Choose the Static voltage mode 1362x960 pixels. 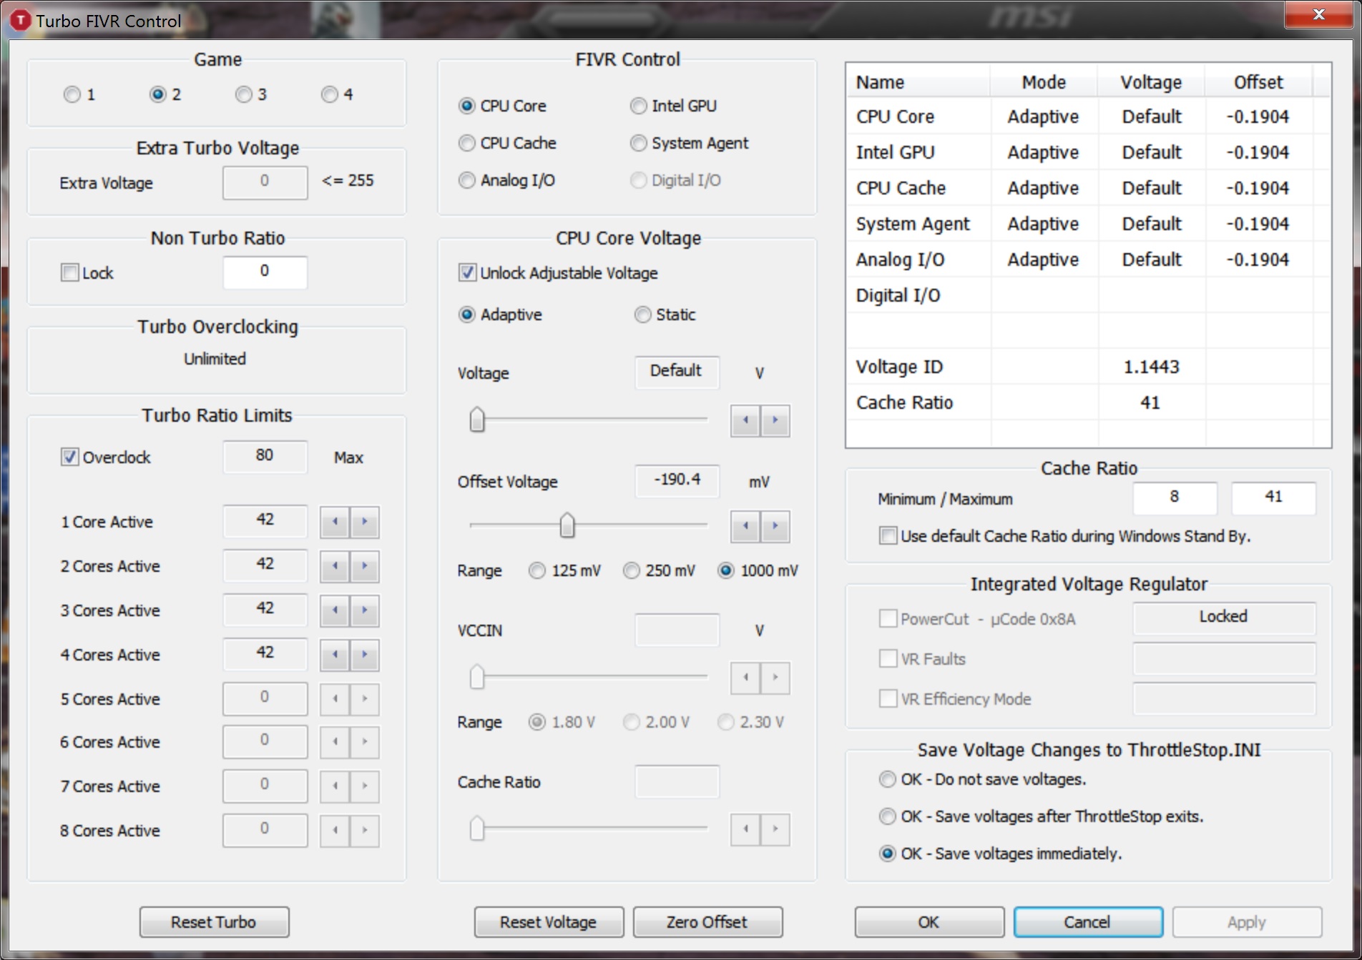643,315
